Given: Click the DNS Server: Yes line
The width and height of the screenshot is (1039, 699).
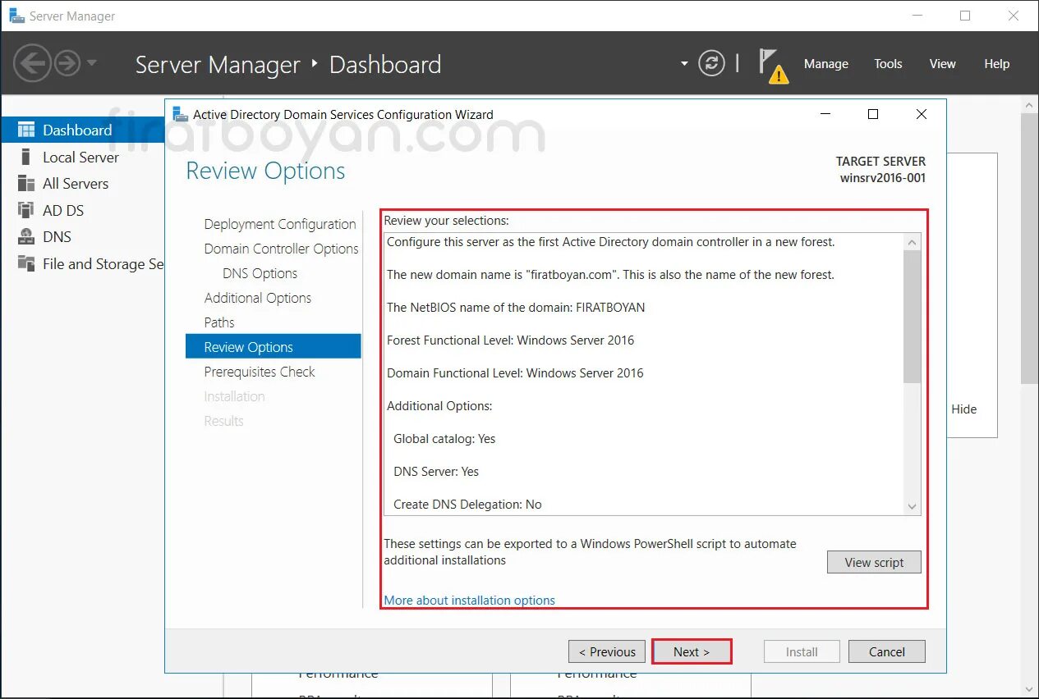Looking at the screenshot, I should (436, 472).
